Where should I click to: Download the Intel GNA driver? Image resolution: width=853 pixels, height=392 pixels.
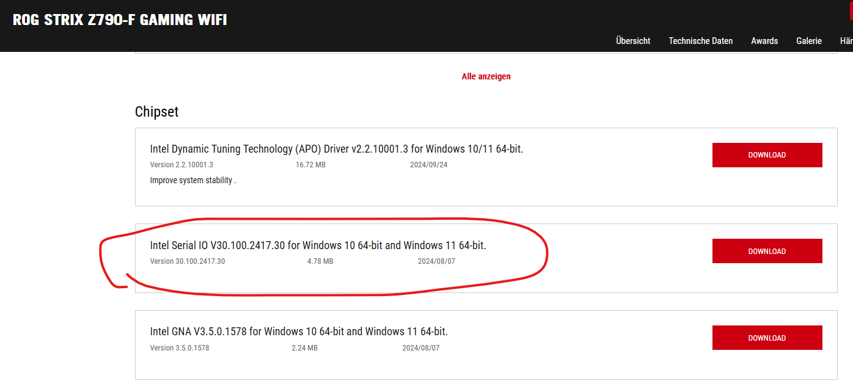point(767,338)
